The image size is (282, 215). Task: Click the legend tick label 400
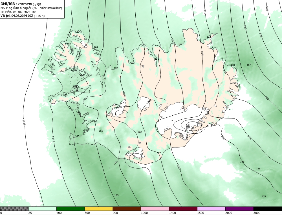59,213
